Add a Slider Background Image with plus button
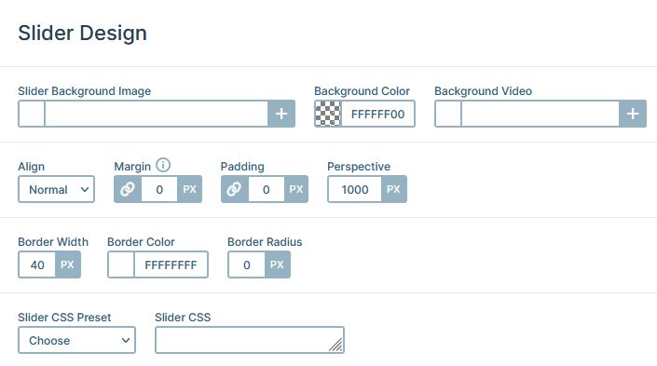The image size is (657, 366). tap(281, 114)
